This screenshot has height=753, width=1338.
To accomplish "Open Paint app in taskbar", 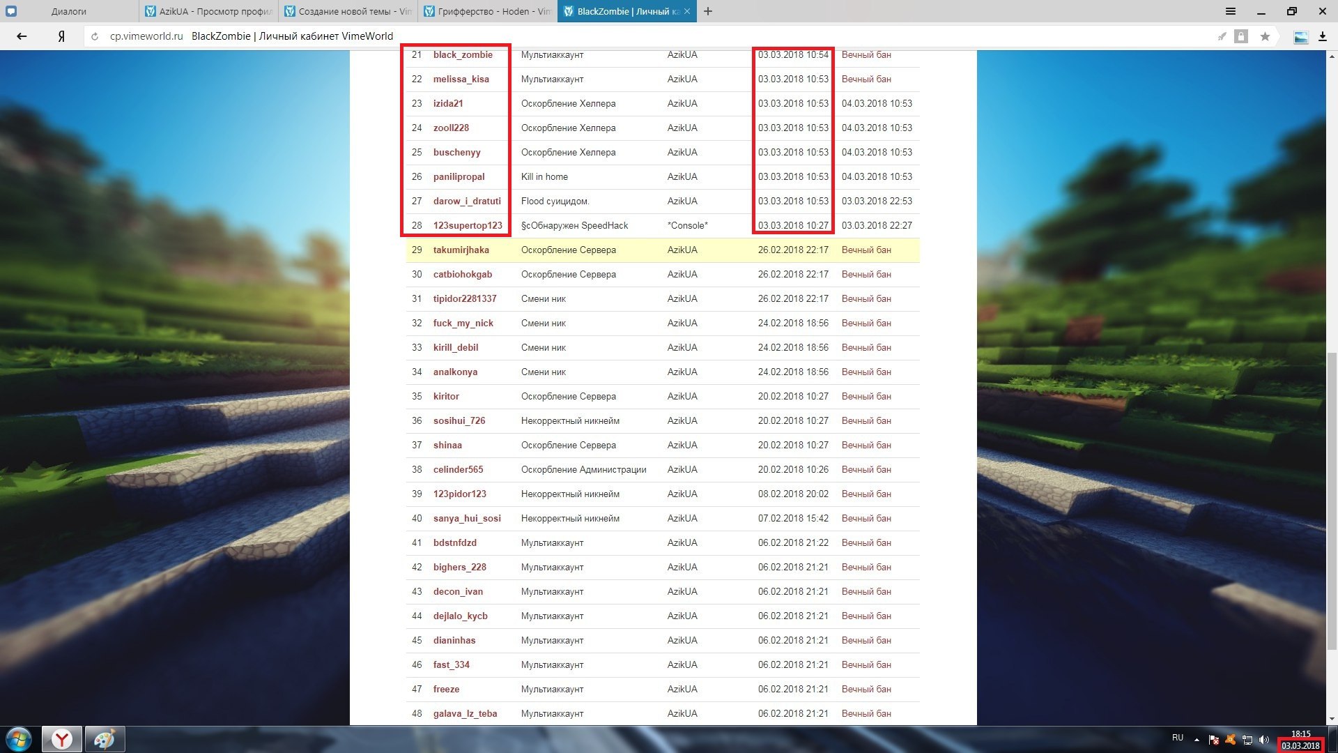I will point(105,739).
